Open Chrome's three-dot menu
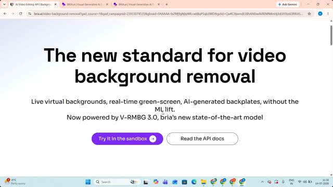 tap(328, 14)
